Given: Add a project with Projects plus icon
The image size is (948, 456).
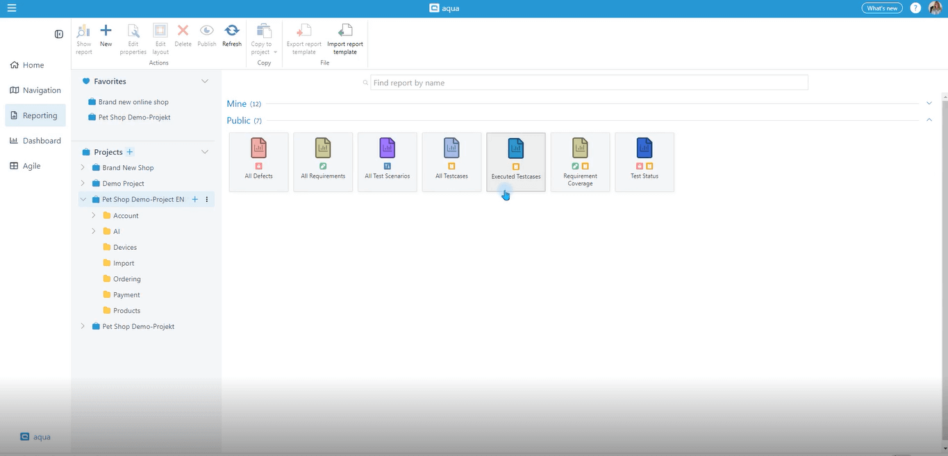Looking at the screenshot, I should [130, 152].
